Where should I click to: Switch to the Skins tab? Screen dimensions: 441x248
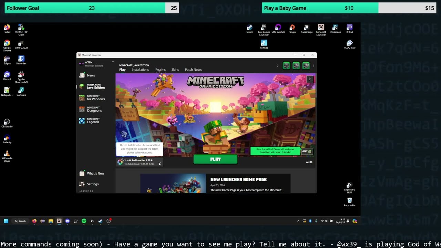tap(175, 70)
